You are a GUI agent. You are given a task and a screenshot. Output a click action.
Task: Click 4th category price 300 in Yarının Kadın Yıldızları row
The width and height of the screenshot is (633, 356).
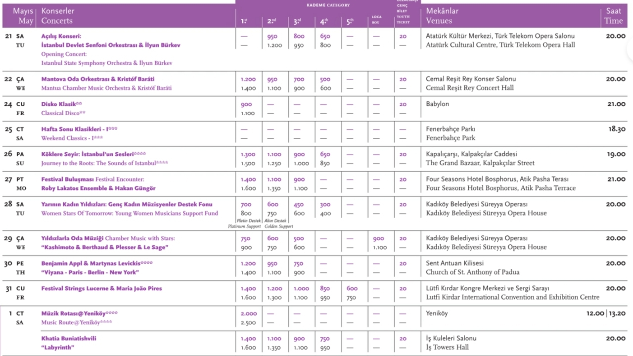pyautogui.click(x=325, y=205)
